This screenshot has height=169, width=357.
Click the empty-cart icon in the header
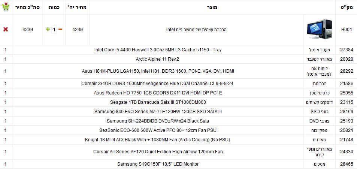click(x=6, y=7)
